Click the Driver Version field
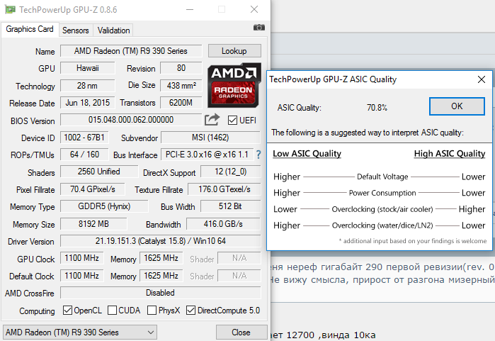Screen dimensions: 495x341 click(160, 241)
